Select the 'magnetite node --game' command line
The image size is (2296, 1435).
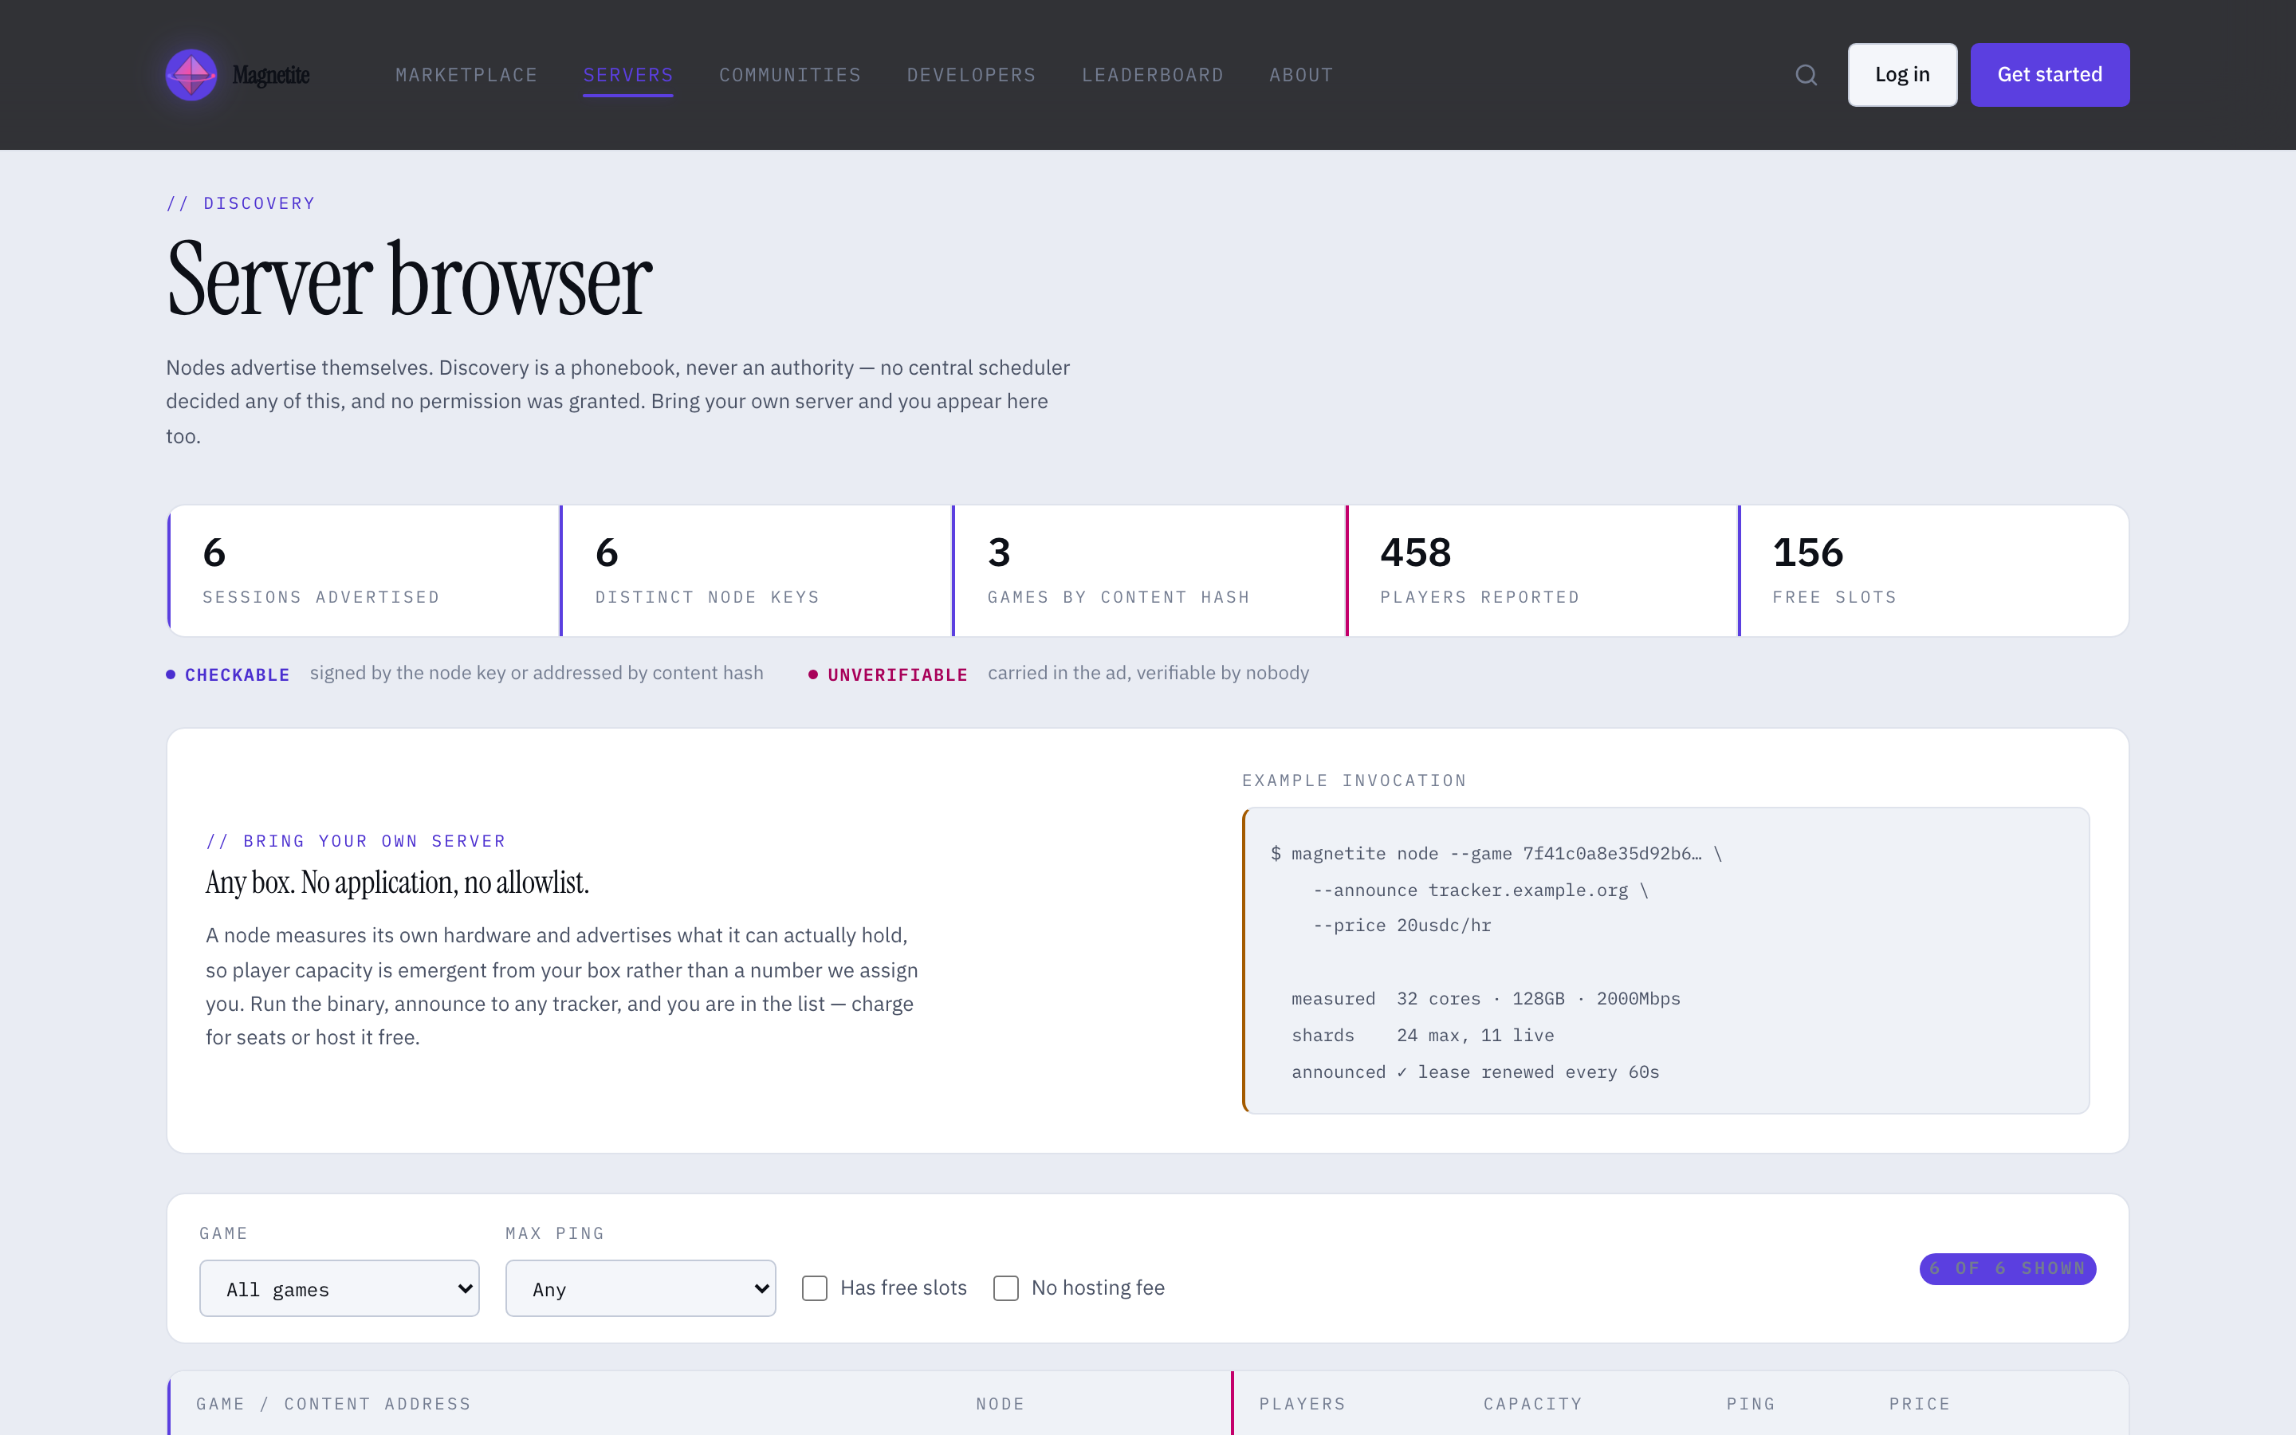pos(1496,853)
